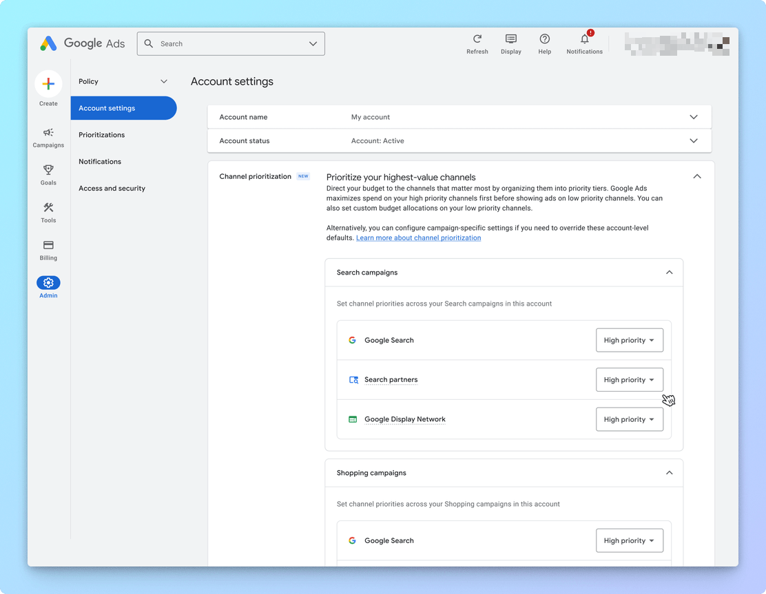This screenshot has height=594, width=766.
Task: Collapse the Search campaigns panel
Action: 670,273
